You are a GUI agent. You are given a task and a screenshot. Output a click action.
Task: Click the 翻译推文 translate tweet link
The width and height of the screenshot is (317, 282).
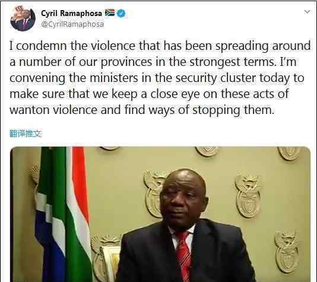pyautogui.click(x=26, y=134)
